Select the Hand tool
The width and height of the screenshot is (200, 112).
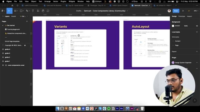click(43, 11)
